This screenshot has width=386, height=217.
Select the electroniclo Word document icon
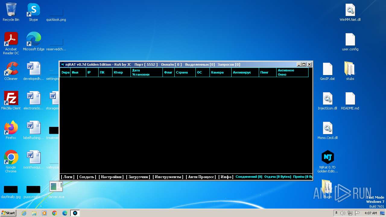tap(33, 101)
